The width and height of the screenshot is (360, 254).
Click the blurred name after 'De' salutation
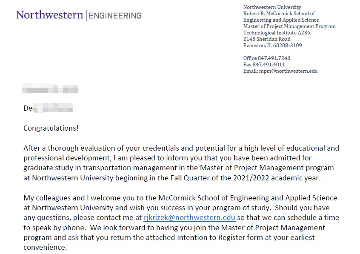[x=55, y=108]
